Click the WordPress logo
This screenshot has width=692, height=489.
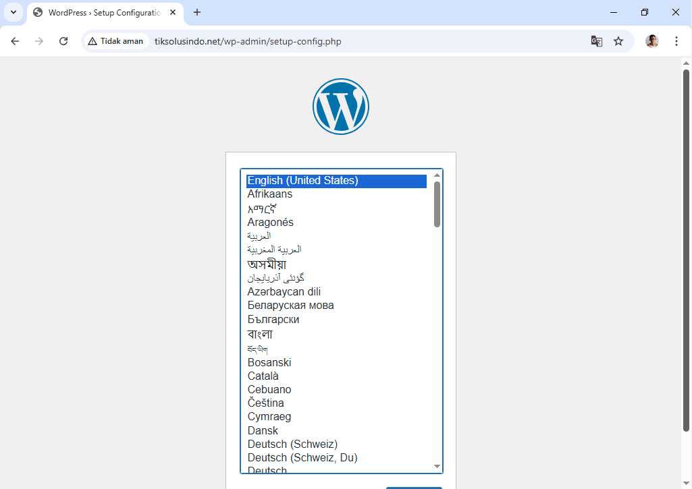(x=341, y=107)
